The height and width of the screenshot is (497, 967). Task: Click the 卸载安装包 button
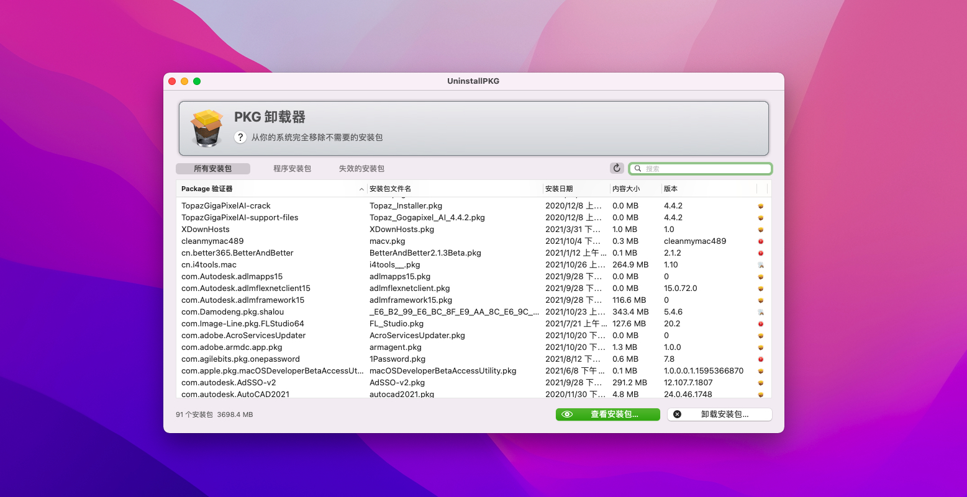tap(719, 414)
